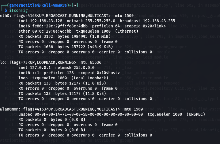Click the kali-vmware hostname in the prompt
Image resolution: width=220 pixels, height=144 pixels.
coord(53,5)
